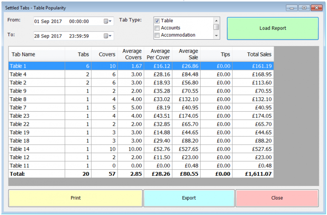
Task: Click the From date input field
Action: [67, 21]
